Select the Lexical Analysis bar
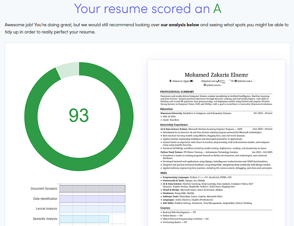 pos(92,209)
